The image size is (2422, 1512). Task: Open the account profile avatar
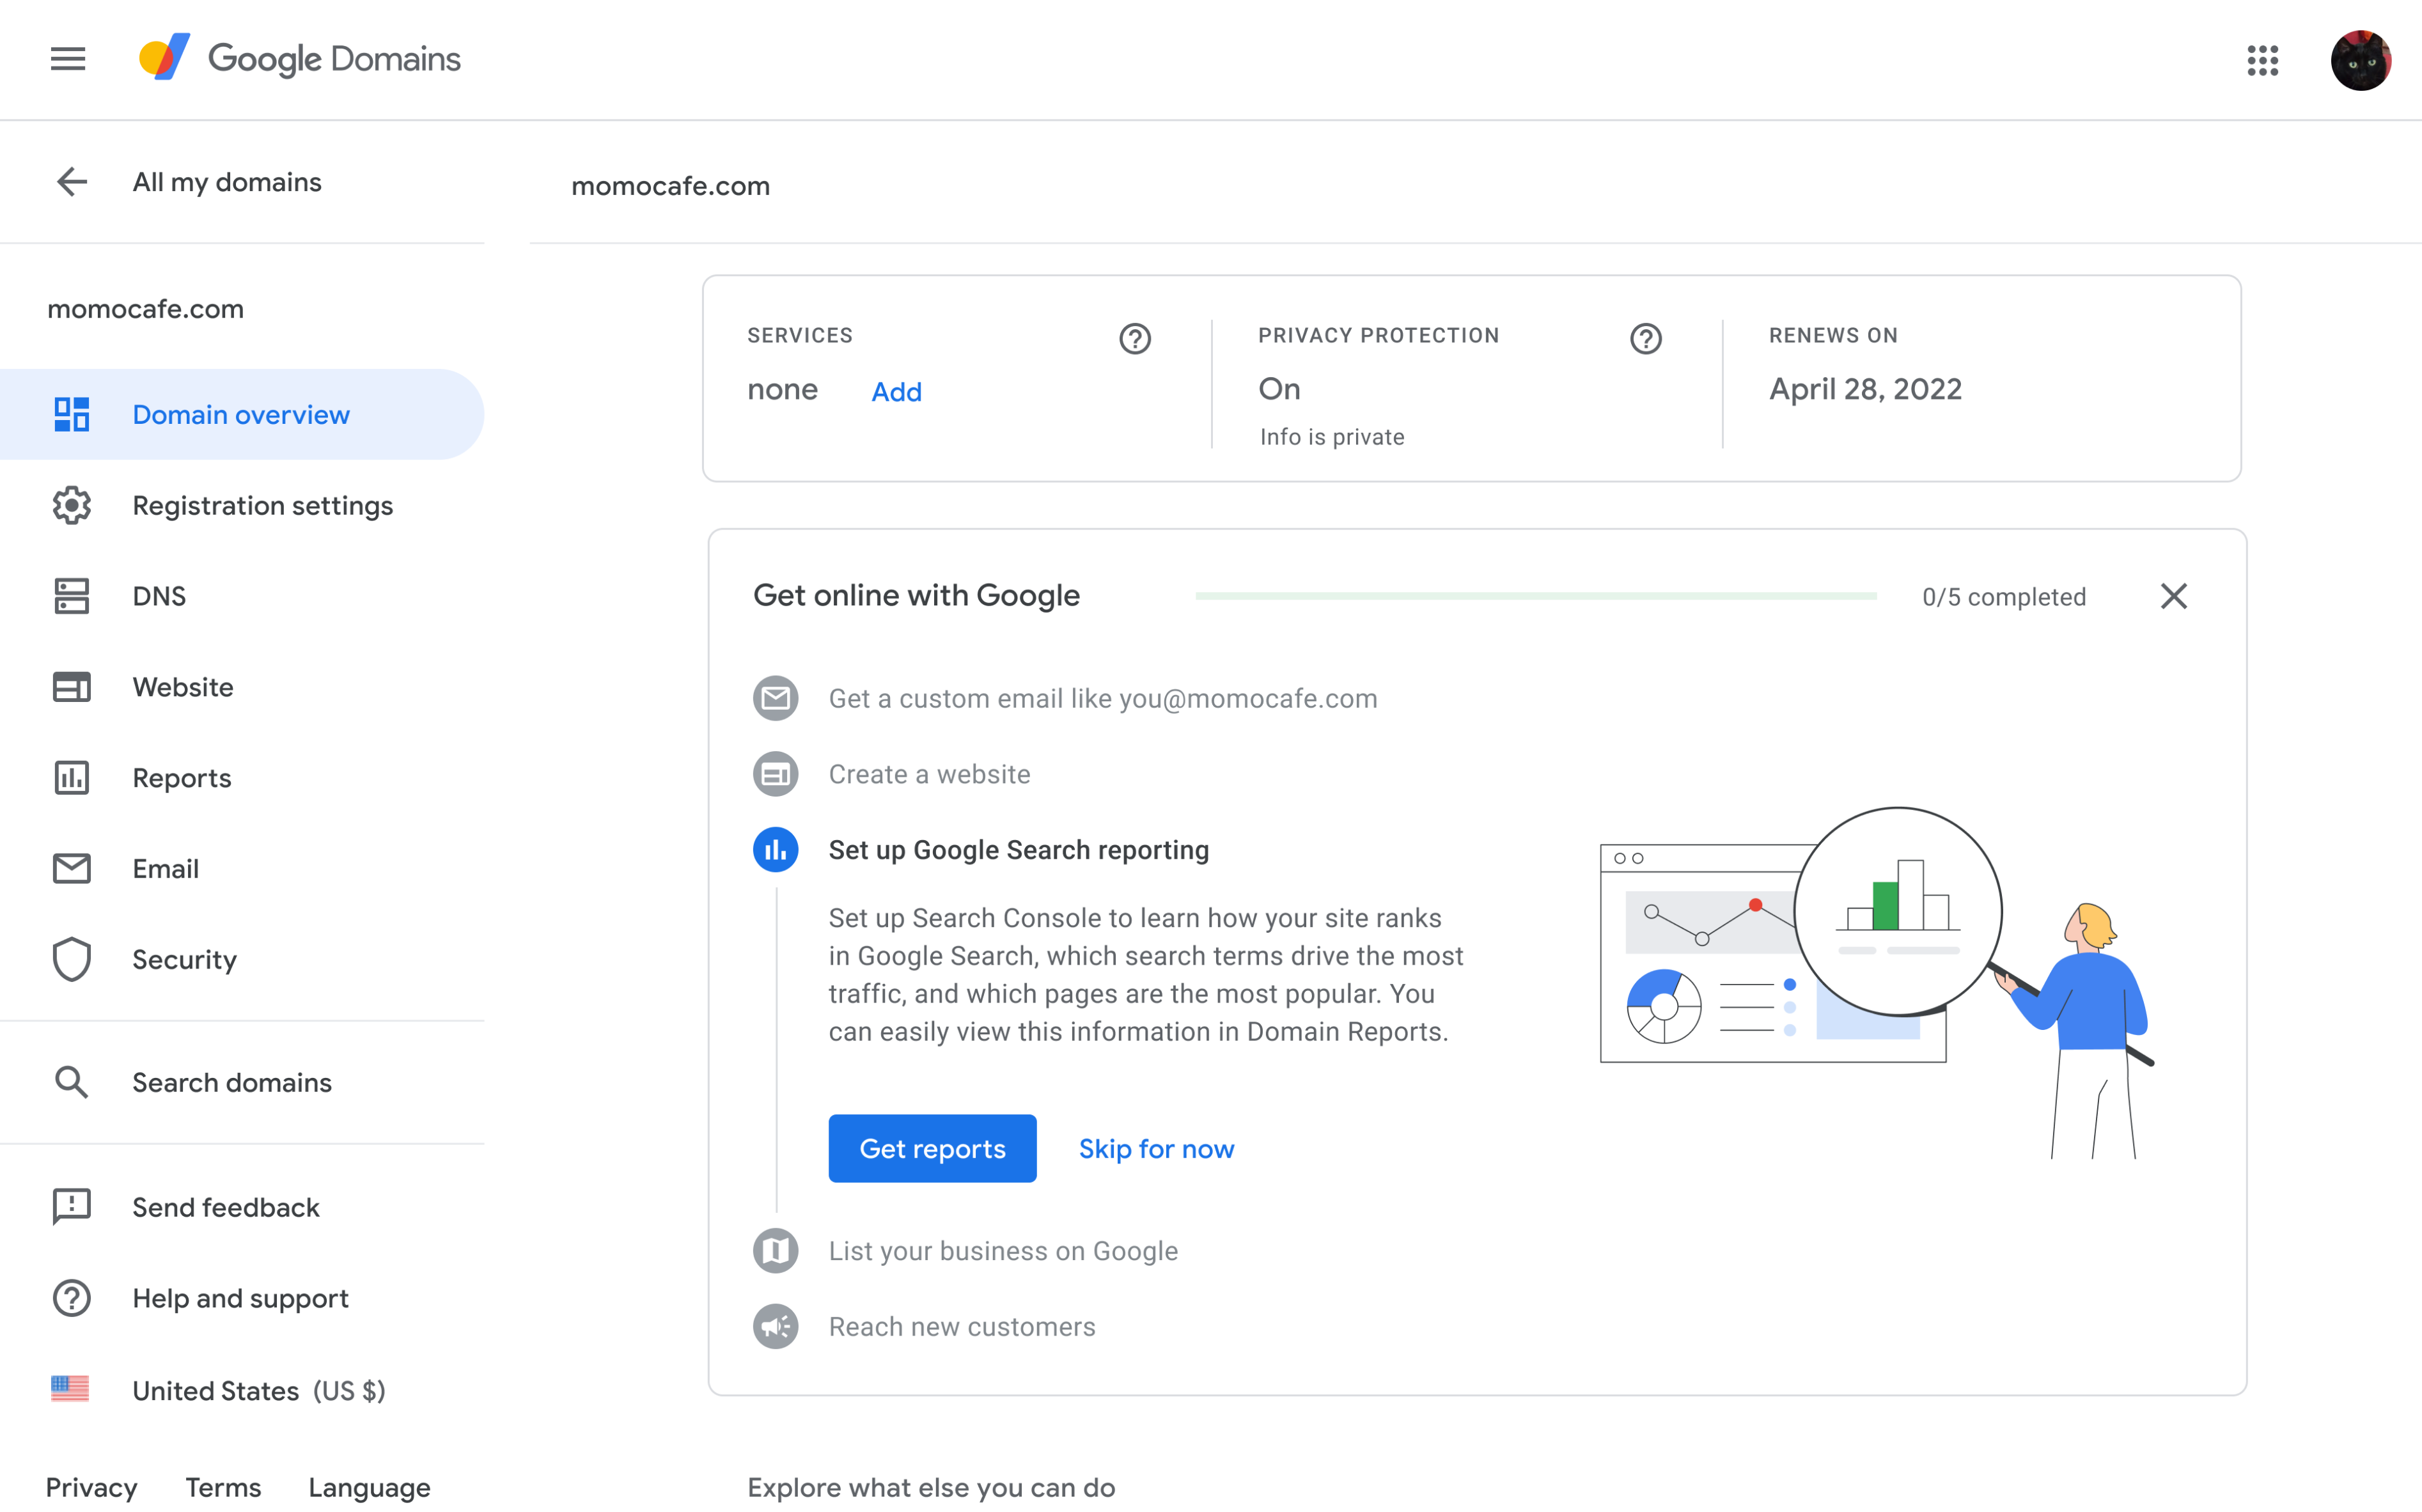2360,60
